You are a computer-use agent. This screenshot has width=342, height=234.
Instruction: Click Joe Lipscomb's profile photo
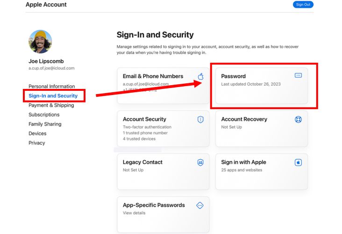[x=40, y=42]
